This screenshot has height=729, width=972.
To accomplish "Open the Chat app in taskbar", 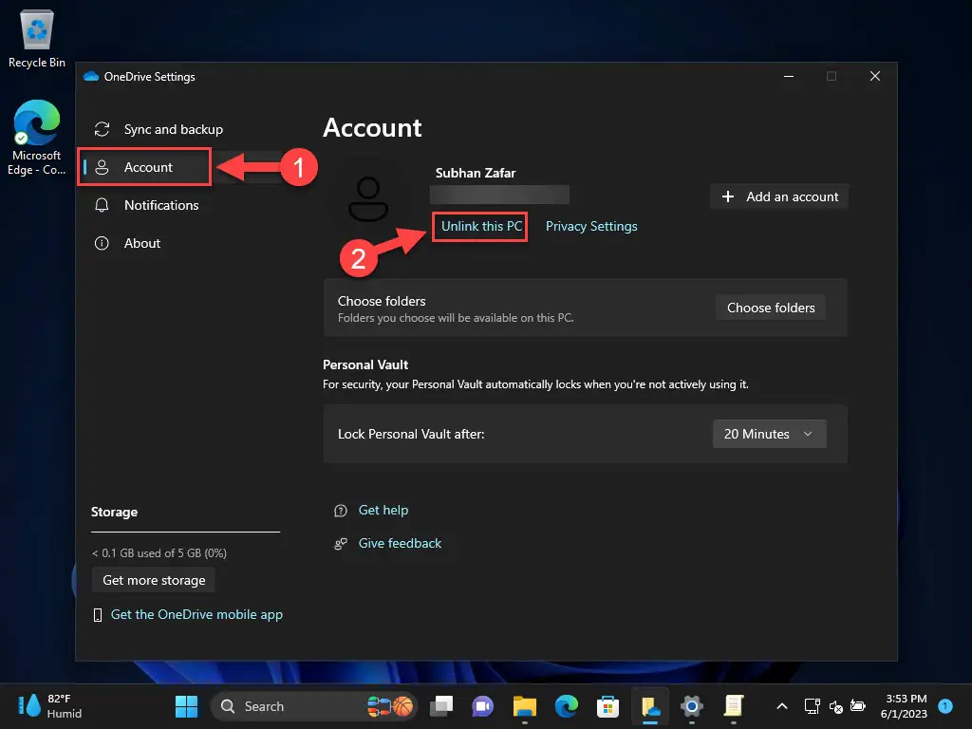I will (x=483, y=706).
